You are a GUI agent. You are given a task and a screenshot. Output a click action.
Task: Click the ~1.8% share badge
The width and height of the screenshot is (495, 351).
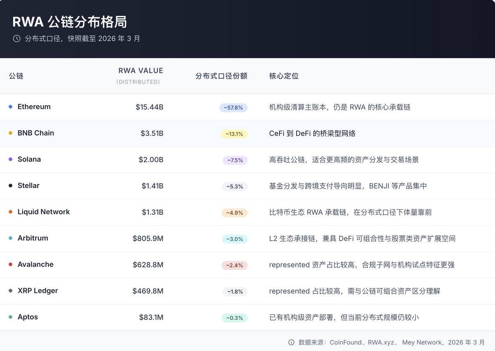pos(235,292)
